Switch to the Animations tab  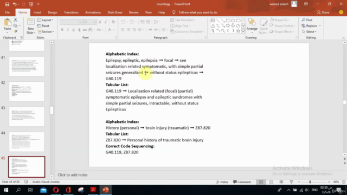(93, 12)
